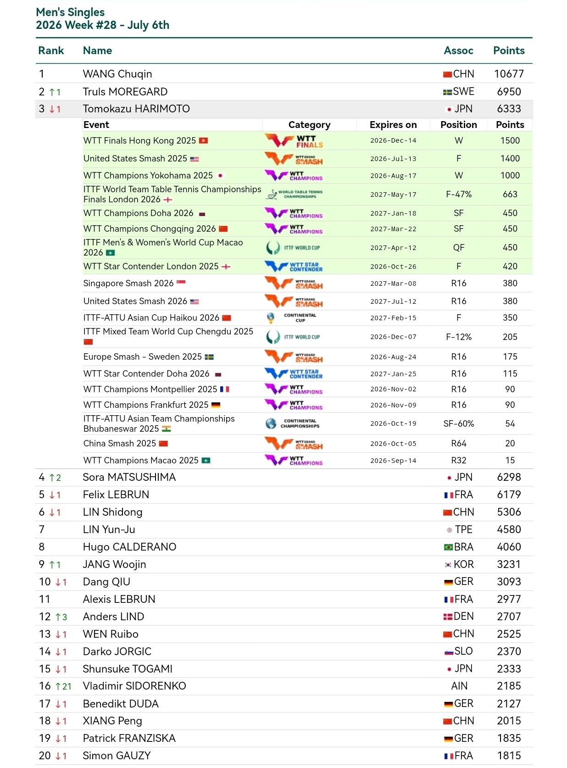Click the WTT Champions logo for Macao 2025

294,461
